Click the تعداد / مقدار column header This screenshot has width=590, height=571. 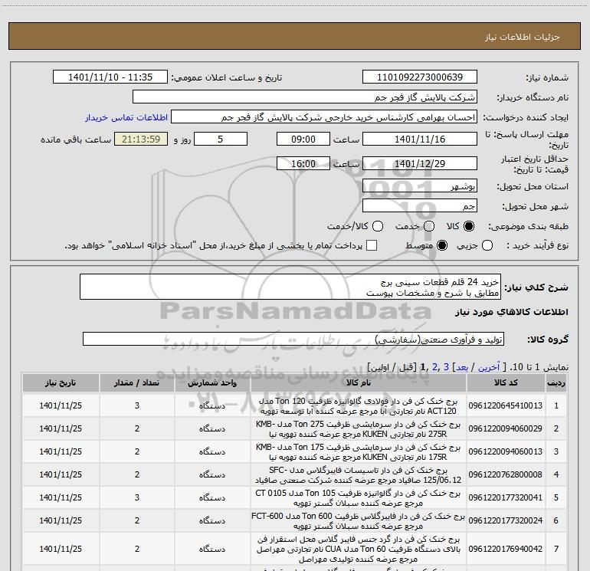click(137, 382)
